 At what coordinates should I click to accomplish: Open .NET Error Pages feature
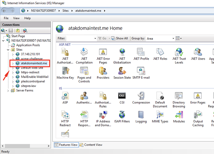point(103,56)
